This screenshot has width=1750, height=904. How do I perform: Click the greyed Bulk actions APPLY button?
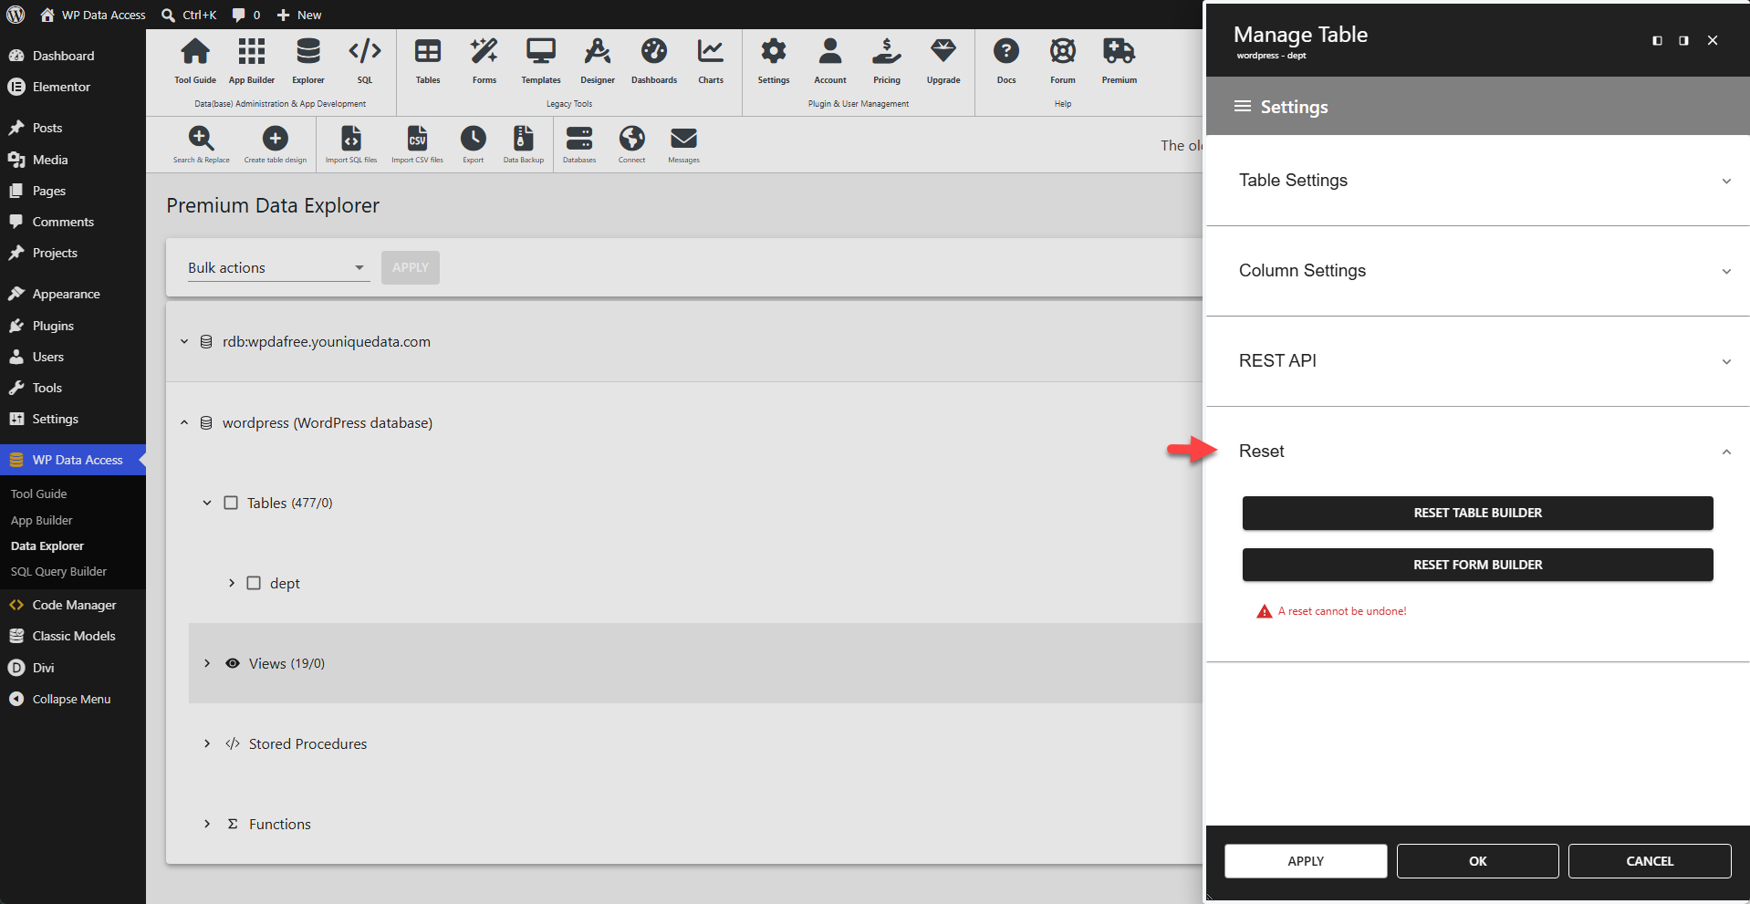click(x=411, y=267)
